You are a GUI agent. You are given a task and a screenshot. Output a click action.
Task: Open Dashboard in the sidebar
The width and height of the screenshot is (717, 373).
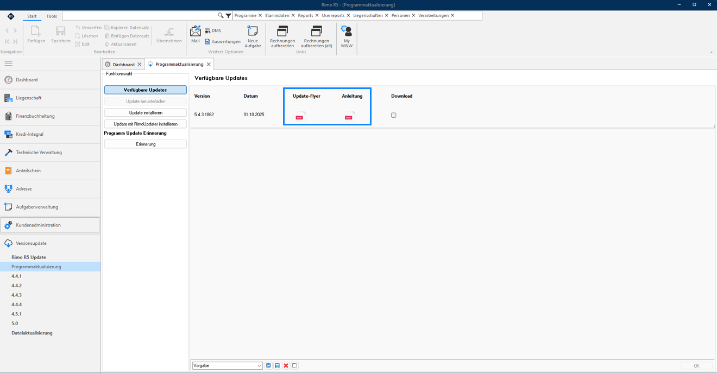tap(50, 80)
